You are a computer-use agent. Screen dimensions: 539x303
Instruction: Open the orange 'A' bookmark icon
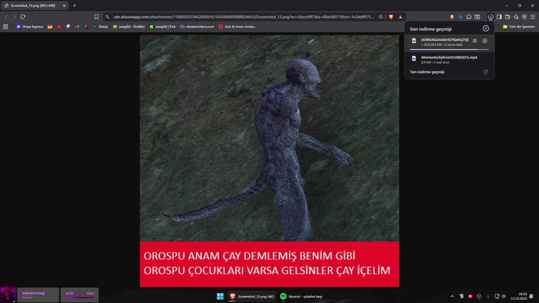click(86, 27)
